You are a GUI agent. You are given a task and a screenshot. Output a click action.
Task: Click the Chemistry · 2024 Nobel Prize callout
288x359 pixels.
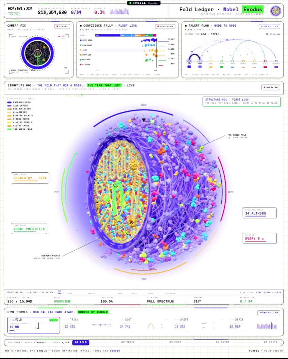(x=30, y=178)
